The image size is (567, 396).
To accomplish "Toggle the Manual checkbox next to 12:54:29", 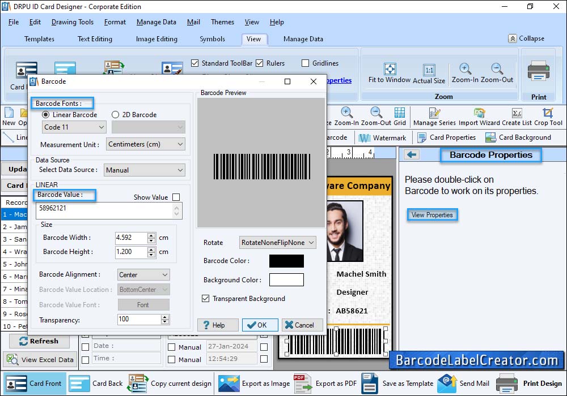I will coord(172,360).
